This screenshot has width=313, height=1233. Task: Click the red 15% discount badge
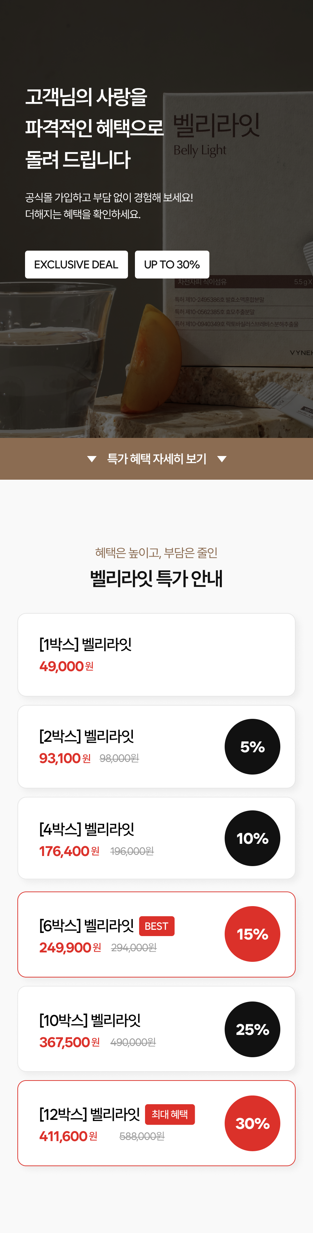[252, 933]
